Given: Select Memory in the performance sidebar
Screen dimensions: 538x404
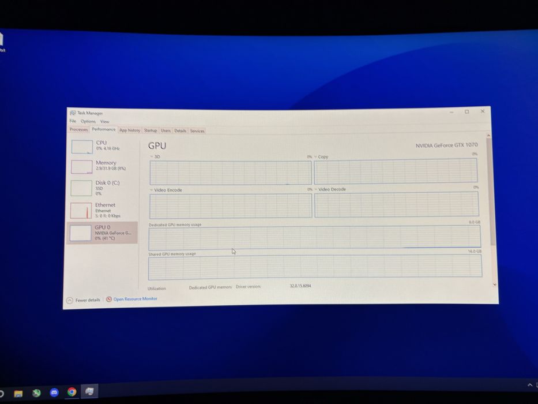Looking at the screenshot, I should pos(103,167).
